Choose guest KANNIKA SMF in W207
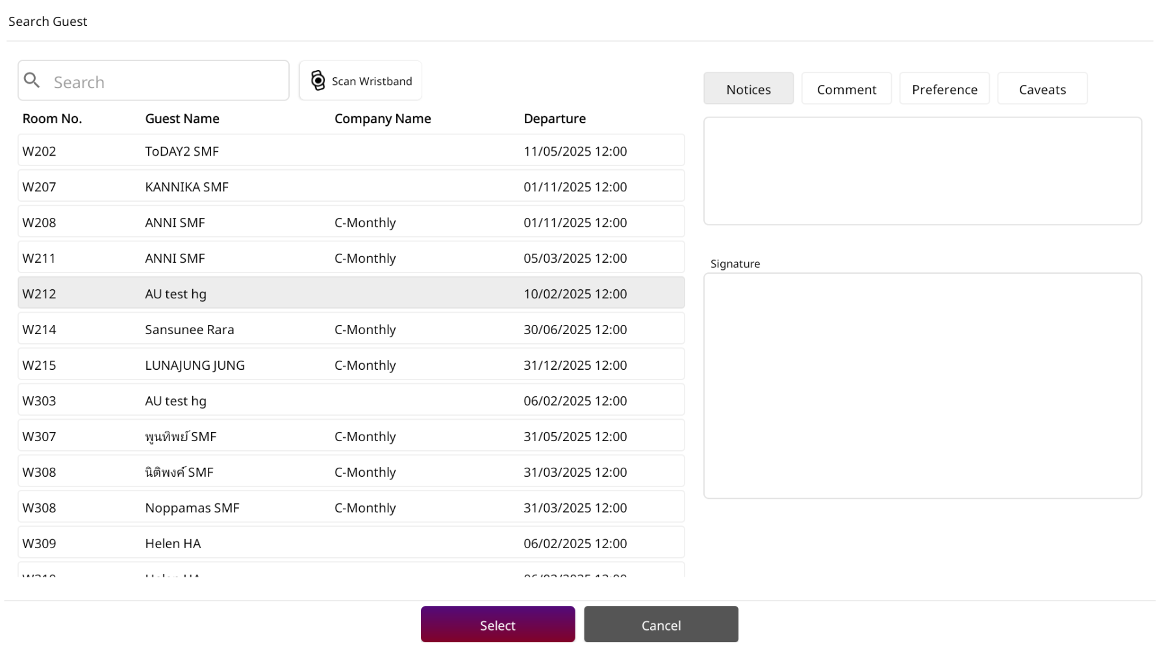 tap(351, 187)
